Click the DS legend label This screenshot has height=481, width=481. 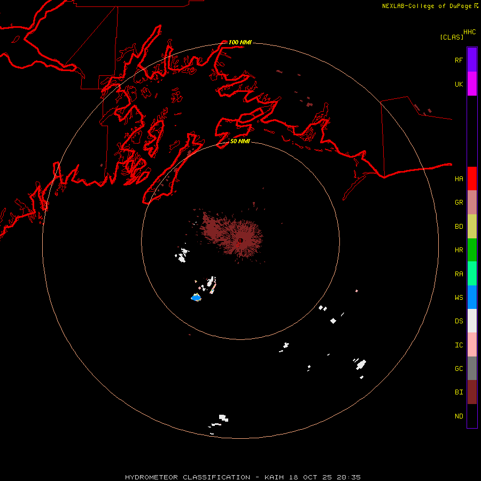tap(459, 321)
